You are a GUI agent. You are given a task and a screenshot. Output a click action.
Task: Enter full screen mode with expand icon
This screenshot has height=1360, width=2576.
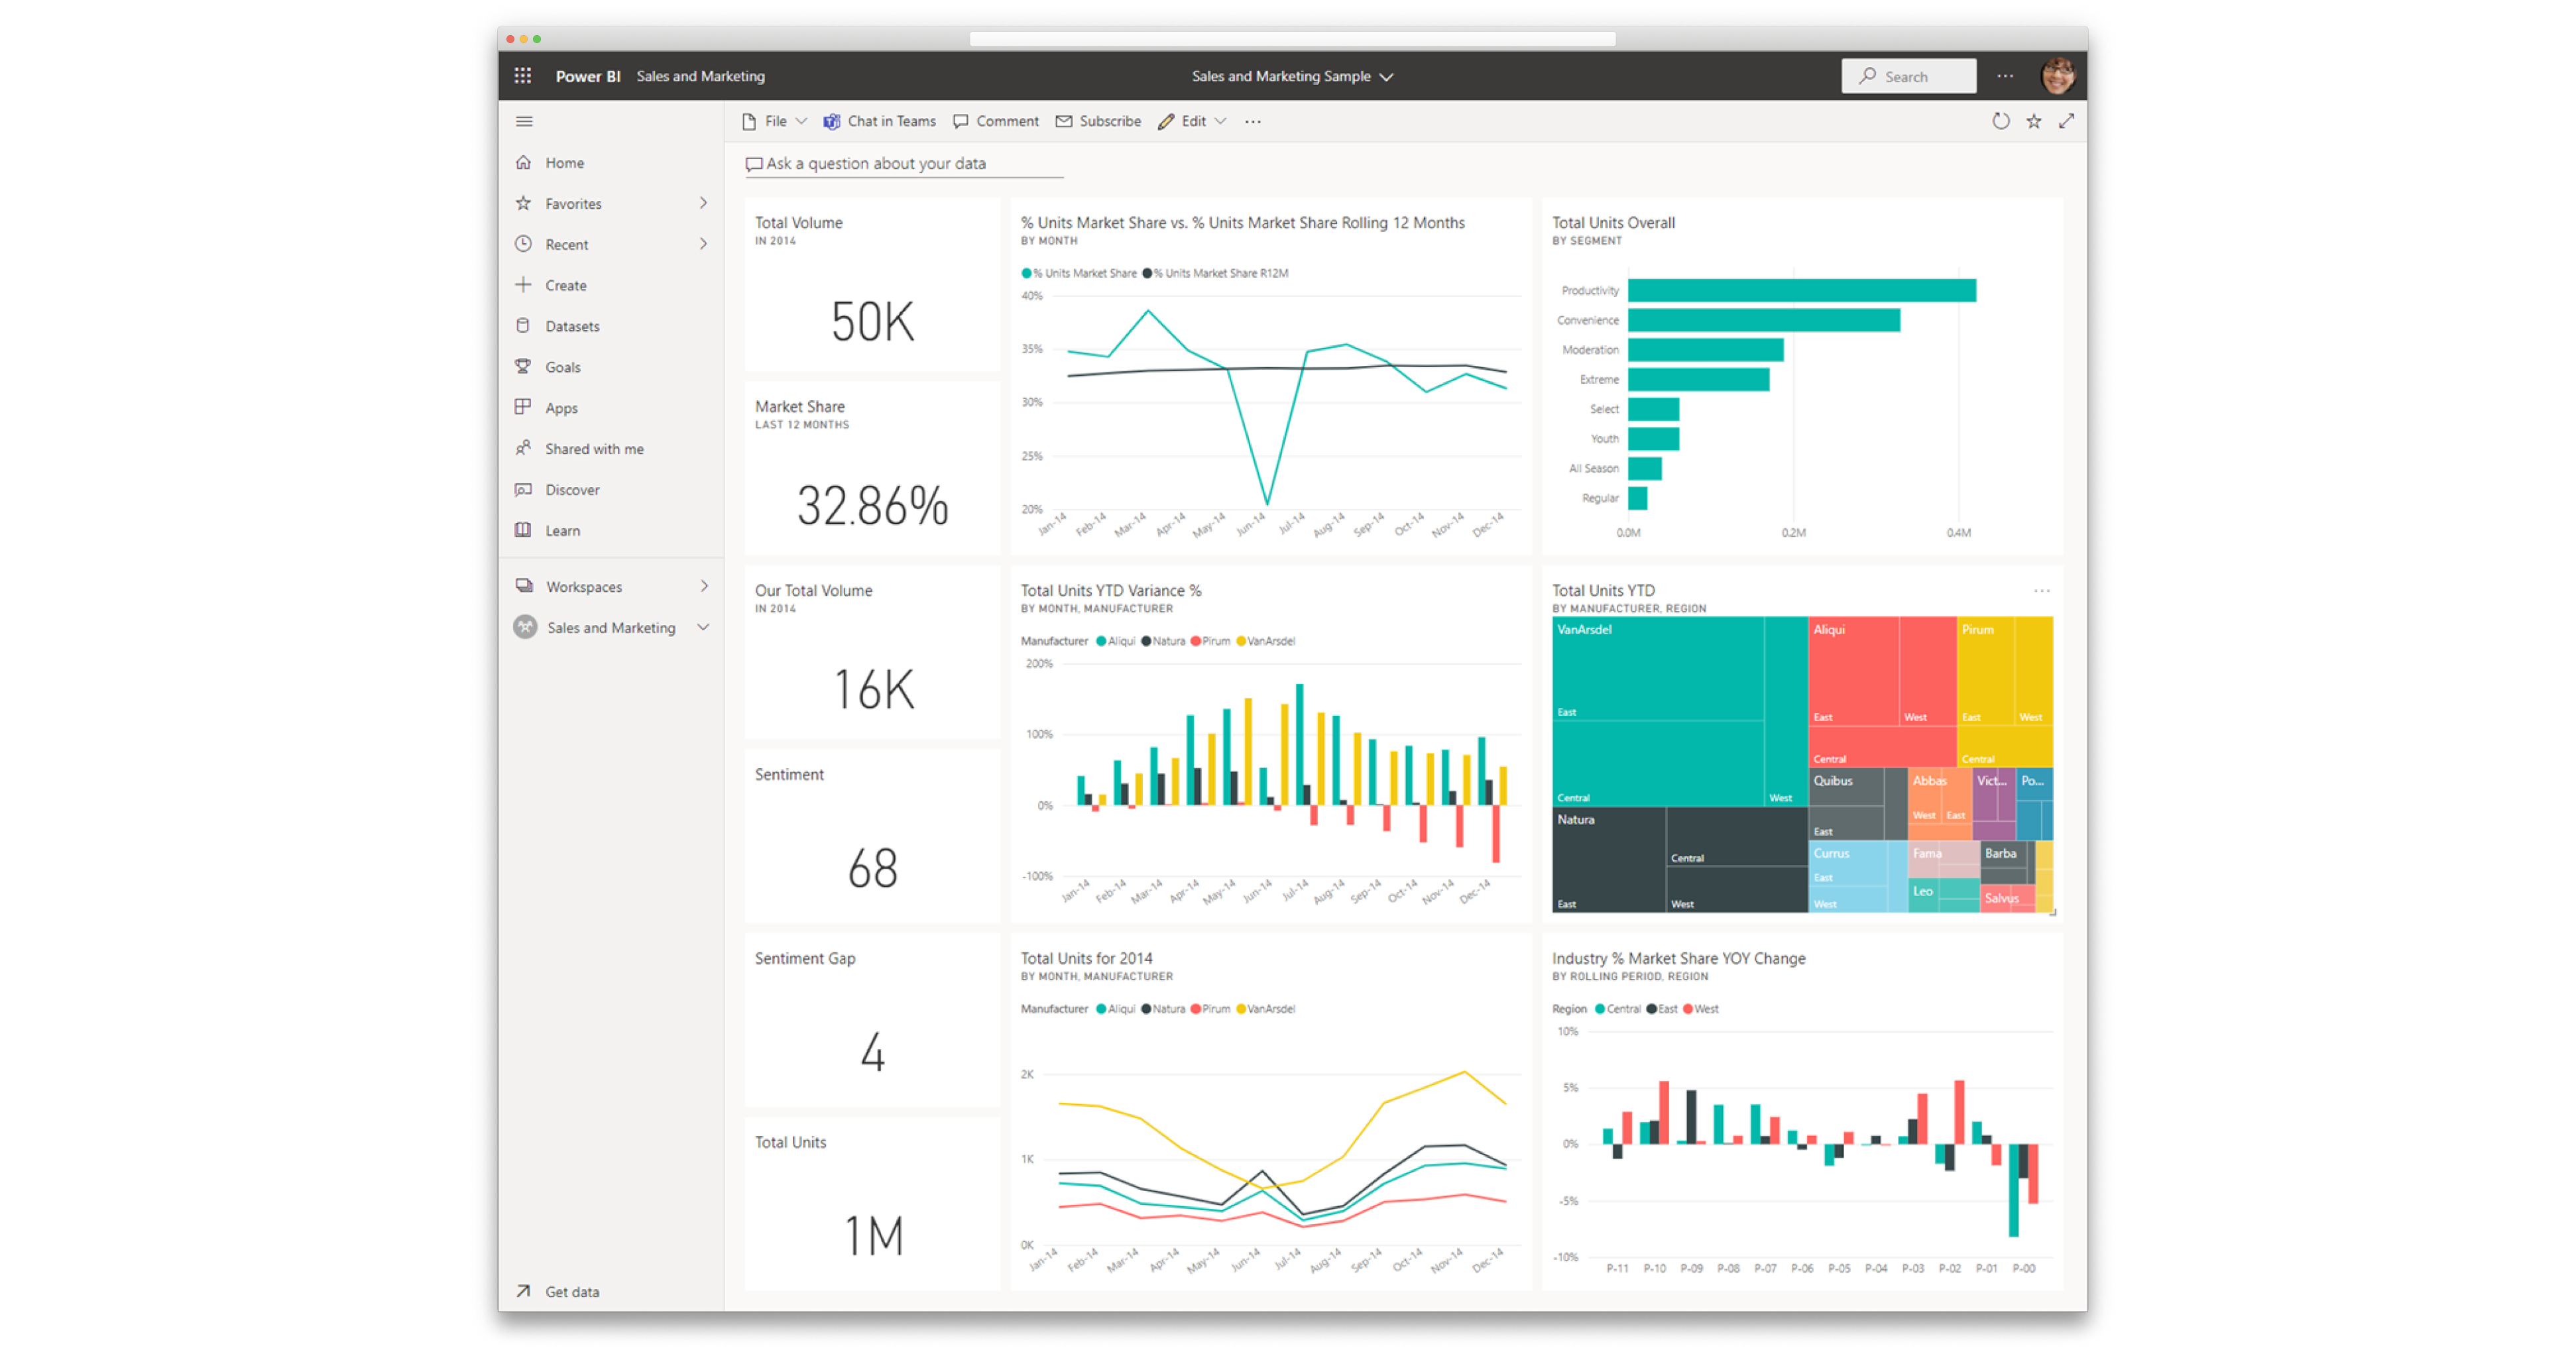pos(2067,121)
